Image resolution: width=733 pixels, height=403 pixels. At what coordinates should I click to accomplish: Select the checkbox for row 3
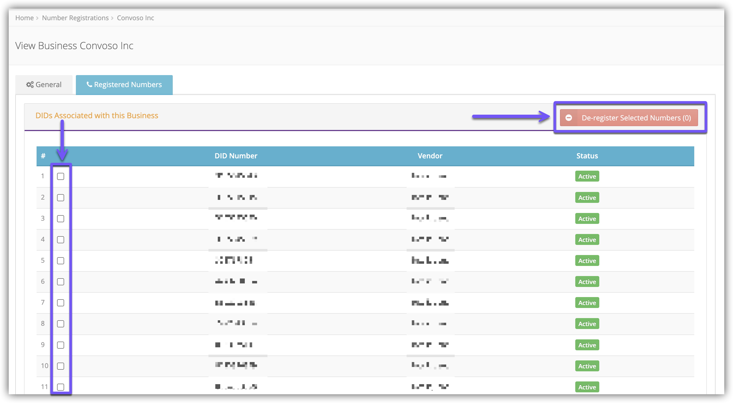[x=61, y=219]
